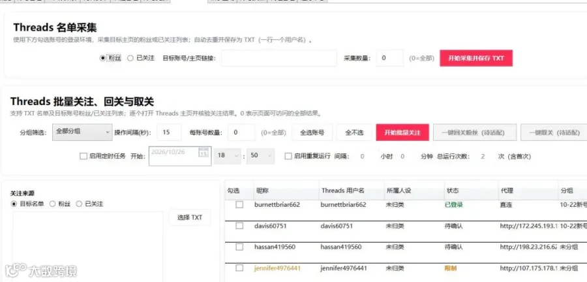The image size is (587, 282).
Task: Click the 直连 proxy cell
Action: point(505,205)
